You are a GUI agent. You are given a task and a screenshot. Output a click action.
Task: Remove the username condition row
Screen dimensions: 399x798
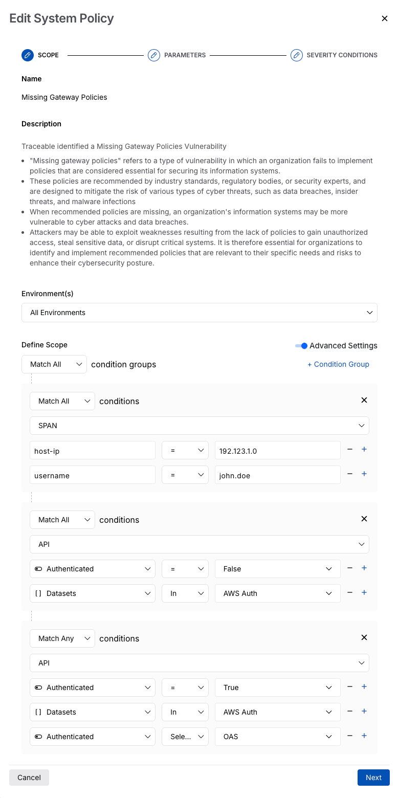click(x=350, y=474)
